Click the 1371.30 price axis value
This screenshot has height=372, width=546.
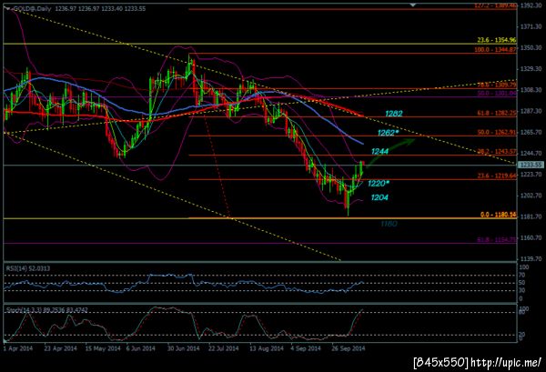[531, 26]
